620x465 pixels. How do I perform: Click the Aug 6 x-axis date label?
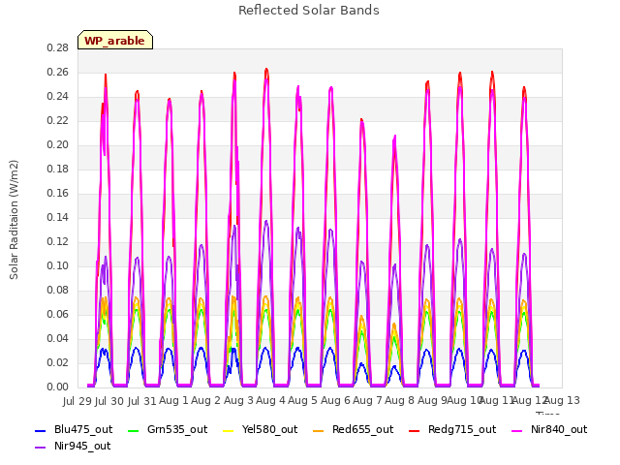[x=335, y=400]
